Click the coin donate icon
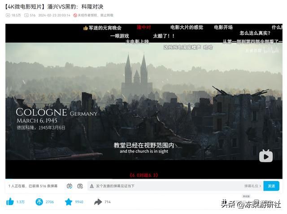This screenshot has width=287, height=214. (x=39, y=202)
